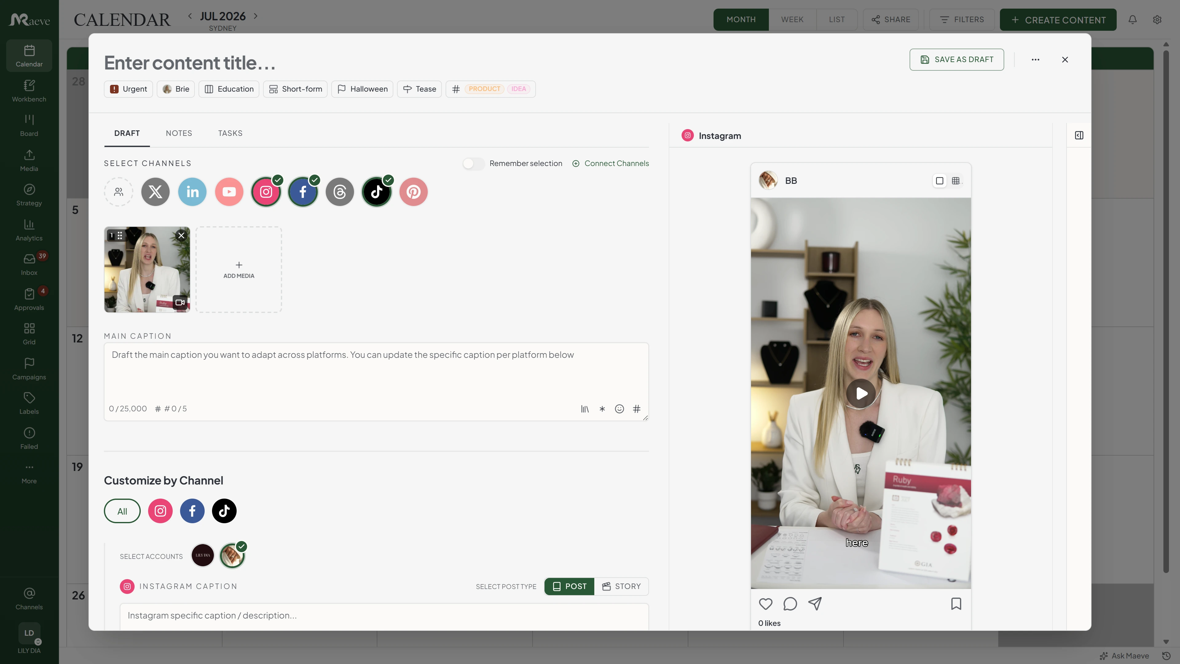Screen dimensions: 1180x664
Task: Open the Channels settings in sidebar
Action: [29, 599]
